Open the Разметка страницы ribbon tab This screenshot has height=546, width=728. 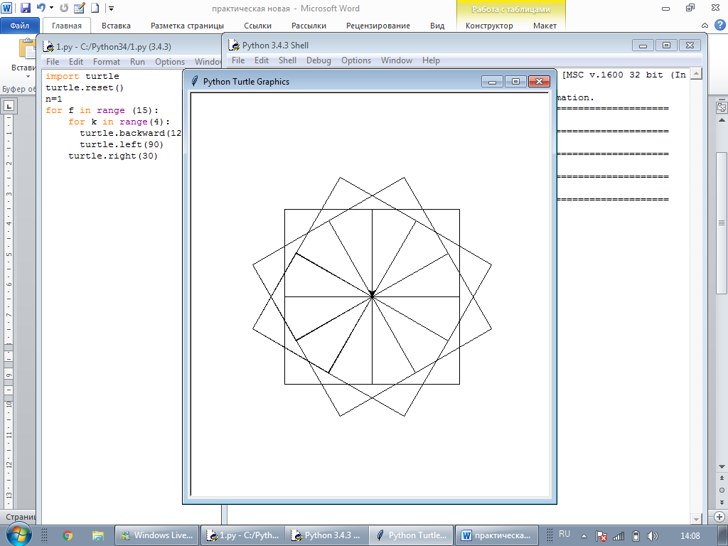coord(187,26)
